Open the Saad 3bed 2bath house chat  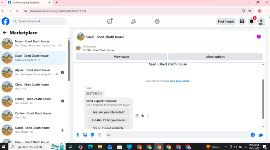click(x=33, y=58)
